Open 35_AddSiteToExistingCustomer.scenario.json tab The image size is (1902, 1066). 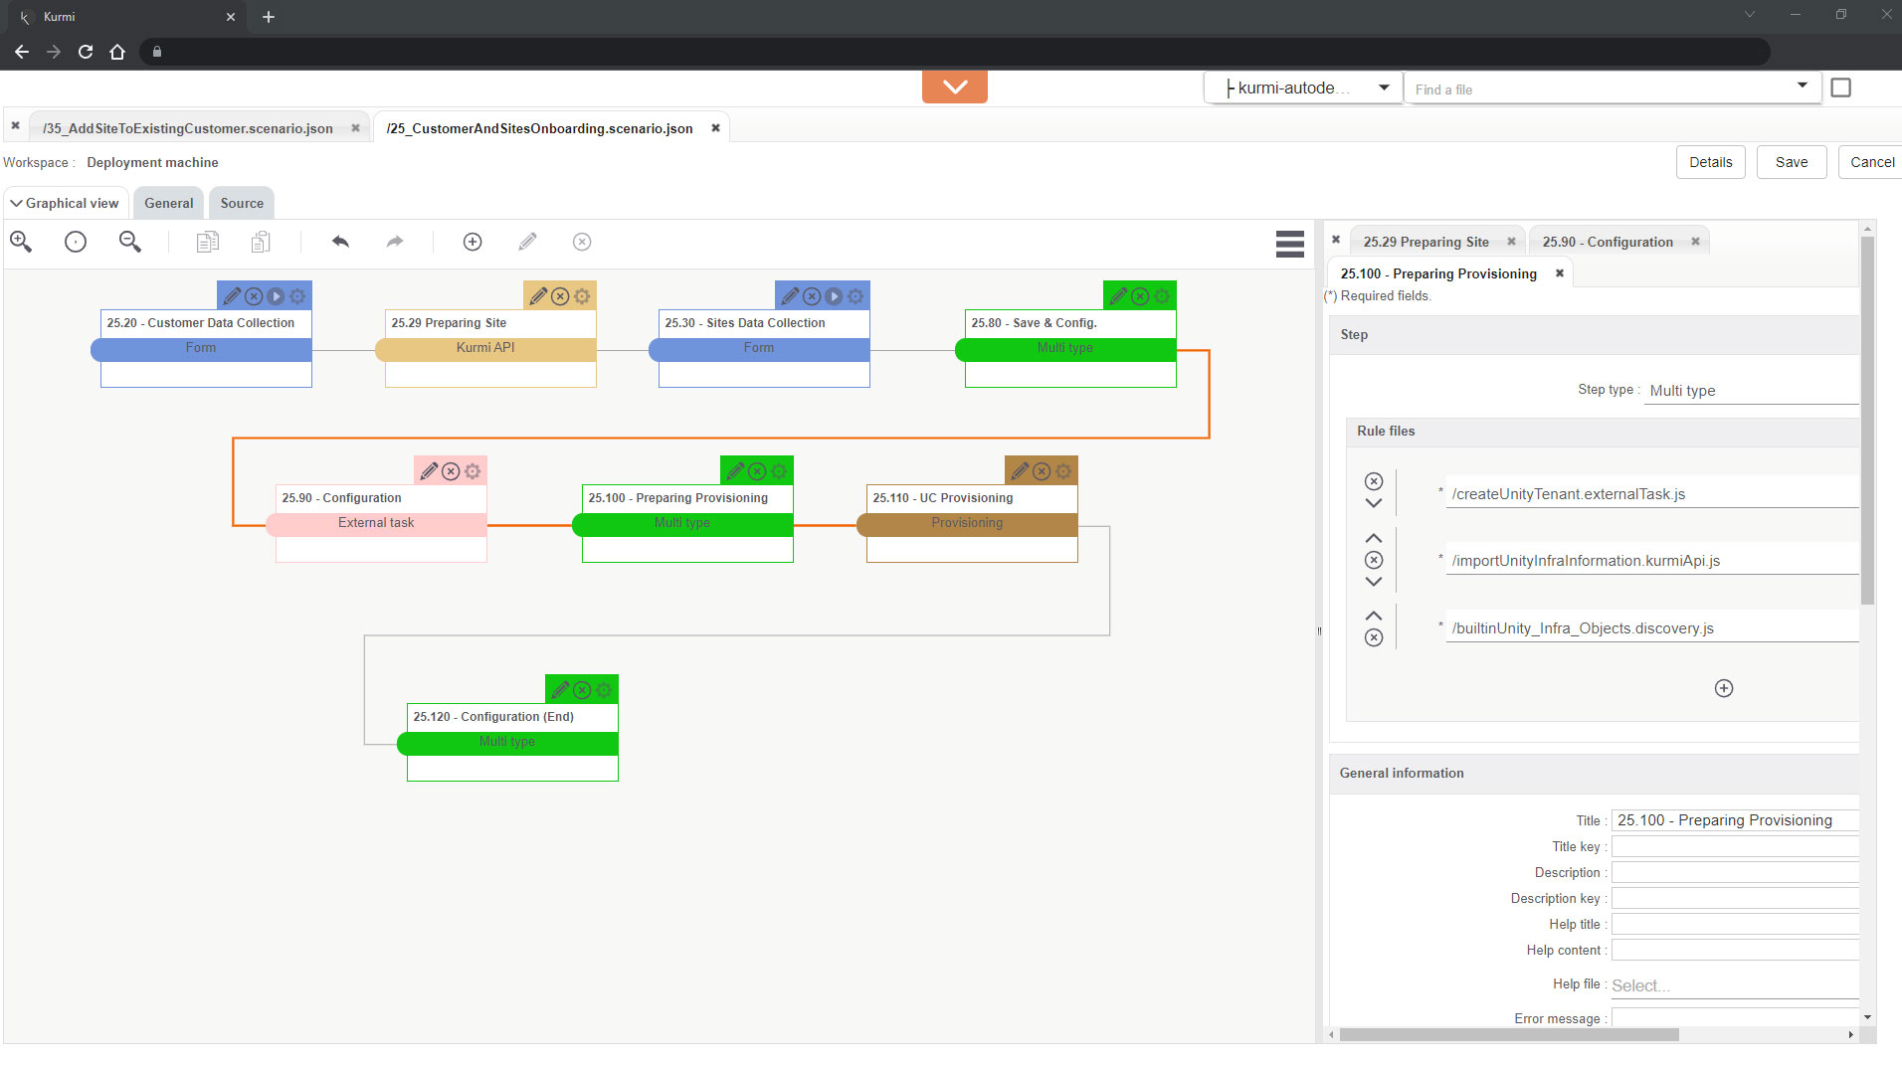(x=188, y=128)
